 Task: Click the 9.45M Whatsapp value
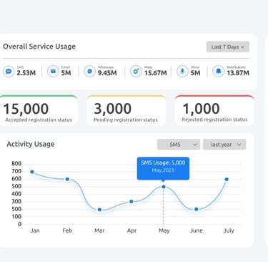107,73
